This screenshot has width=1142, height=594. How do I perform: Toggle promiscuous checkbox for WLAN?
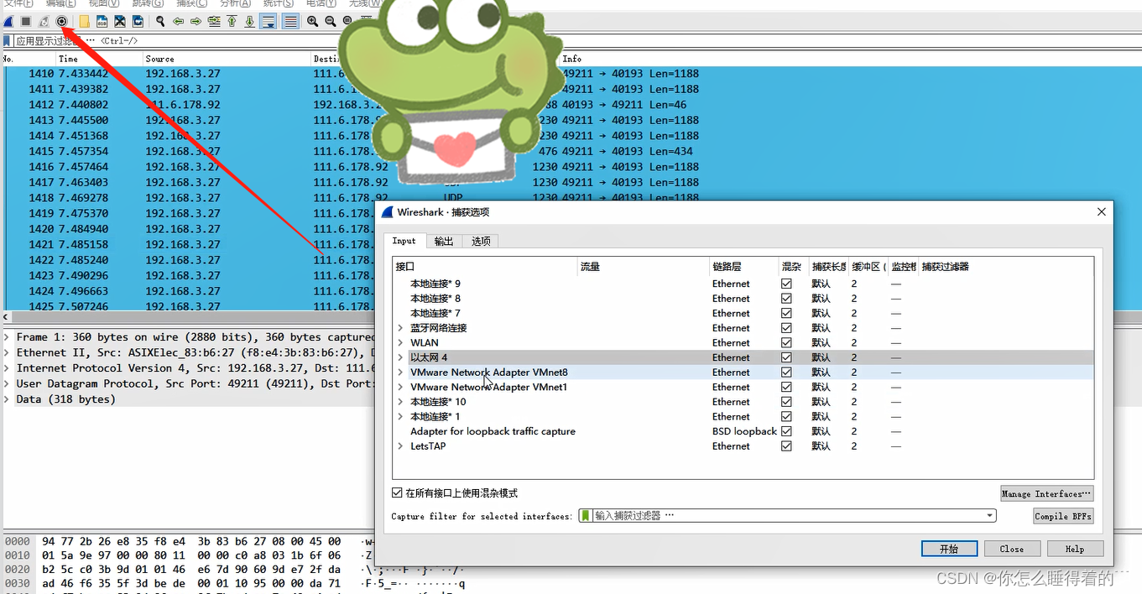786,342
